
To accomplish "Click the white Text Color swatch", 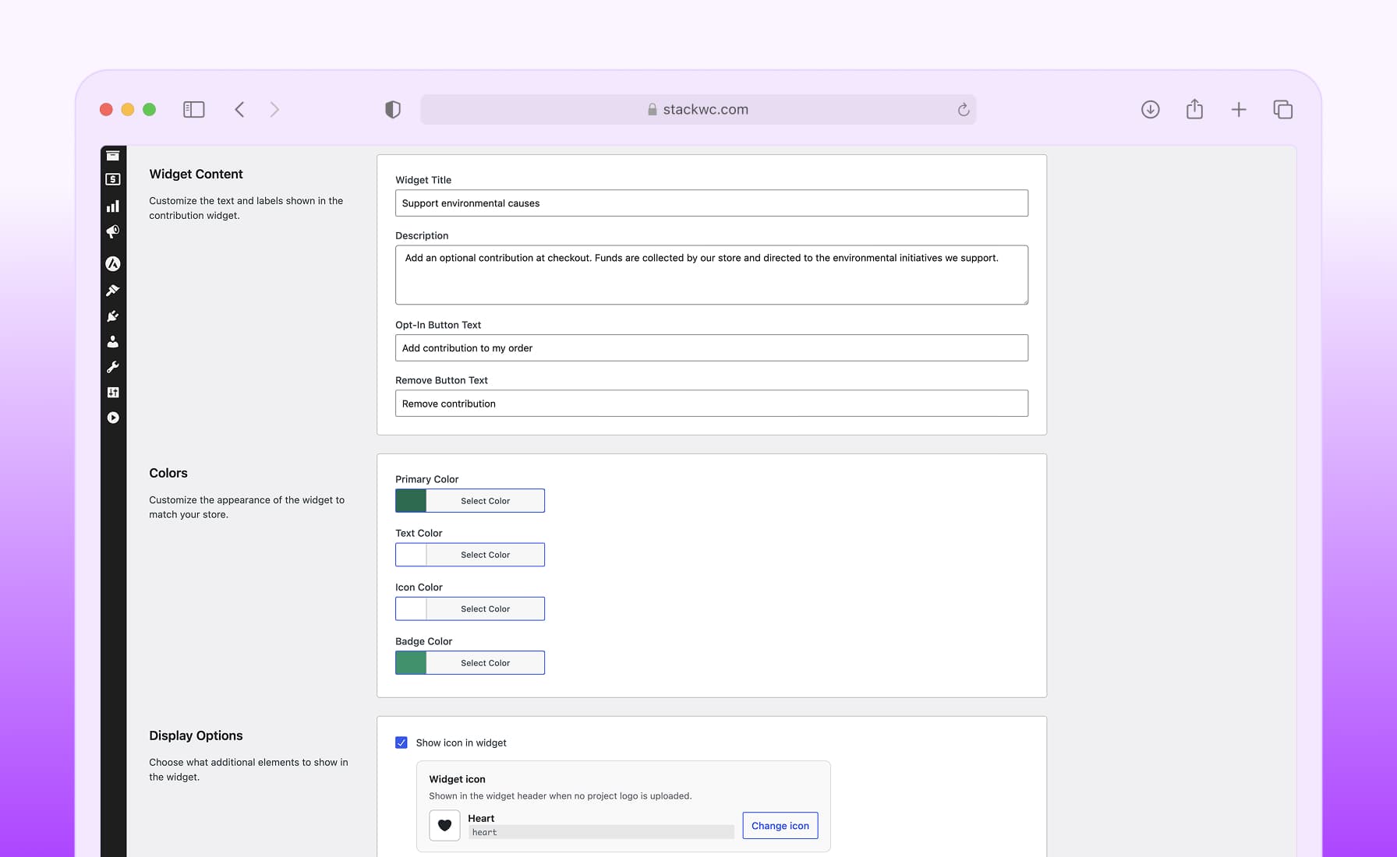I will pos(411,555).
